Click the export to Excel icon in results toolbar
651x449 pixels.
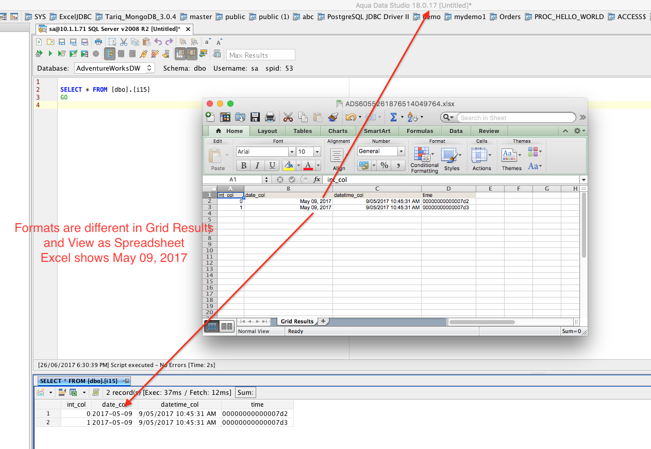point(73,392)
